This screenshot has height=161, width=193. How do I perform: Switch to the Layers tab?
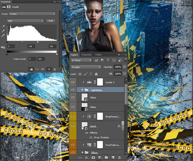pyautogui.click(x=74, y=55)
